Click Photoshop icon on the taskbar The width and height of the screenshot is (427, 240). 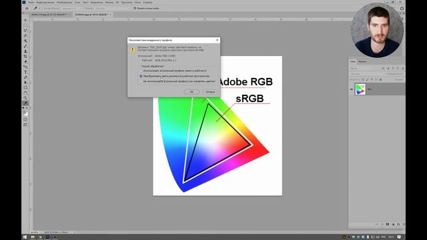47,237
